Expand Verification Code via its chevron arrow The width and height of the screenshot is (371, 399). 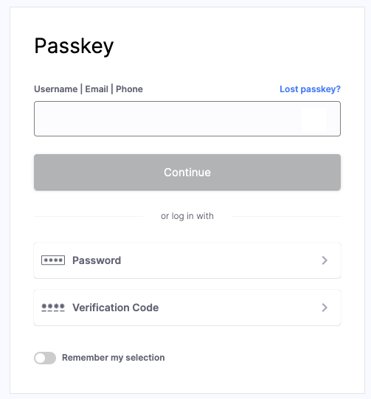click(x=325, y=308)
